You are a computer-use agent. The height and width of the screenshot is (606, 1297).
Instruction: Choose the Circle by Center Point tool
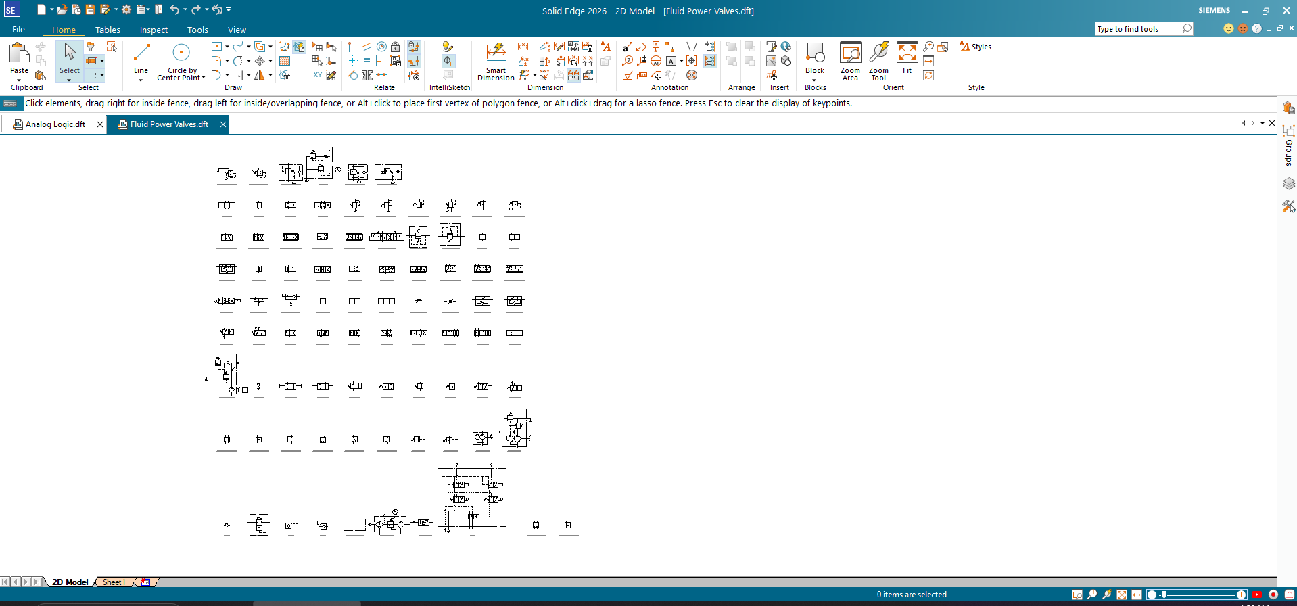(x=181, y=61)
